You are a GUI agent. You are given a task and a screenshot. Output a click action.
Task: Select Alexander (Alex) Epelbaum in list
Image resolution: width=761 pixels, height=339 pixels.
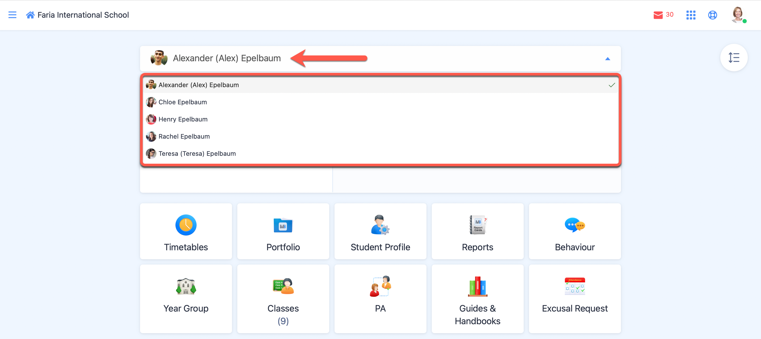pos(380,85)
